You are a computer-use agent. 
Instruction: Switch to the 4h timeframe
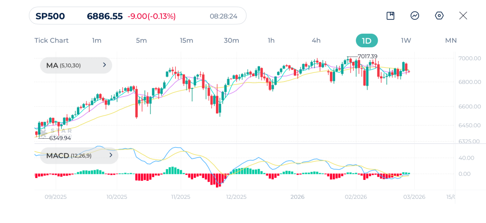click(316, 40)
